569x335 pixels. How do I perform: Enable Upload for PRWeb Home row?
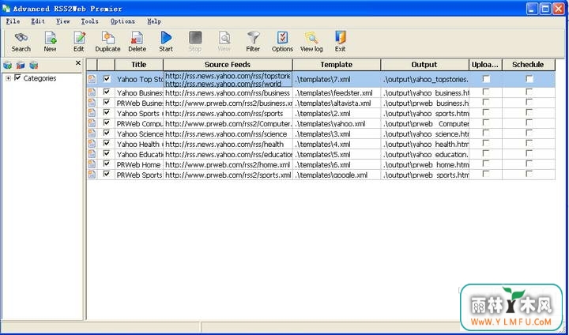coord(486,164)
